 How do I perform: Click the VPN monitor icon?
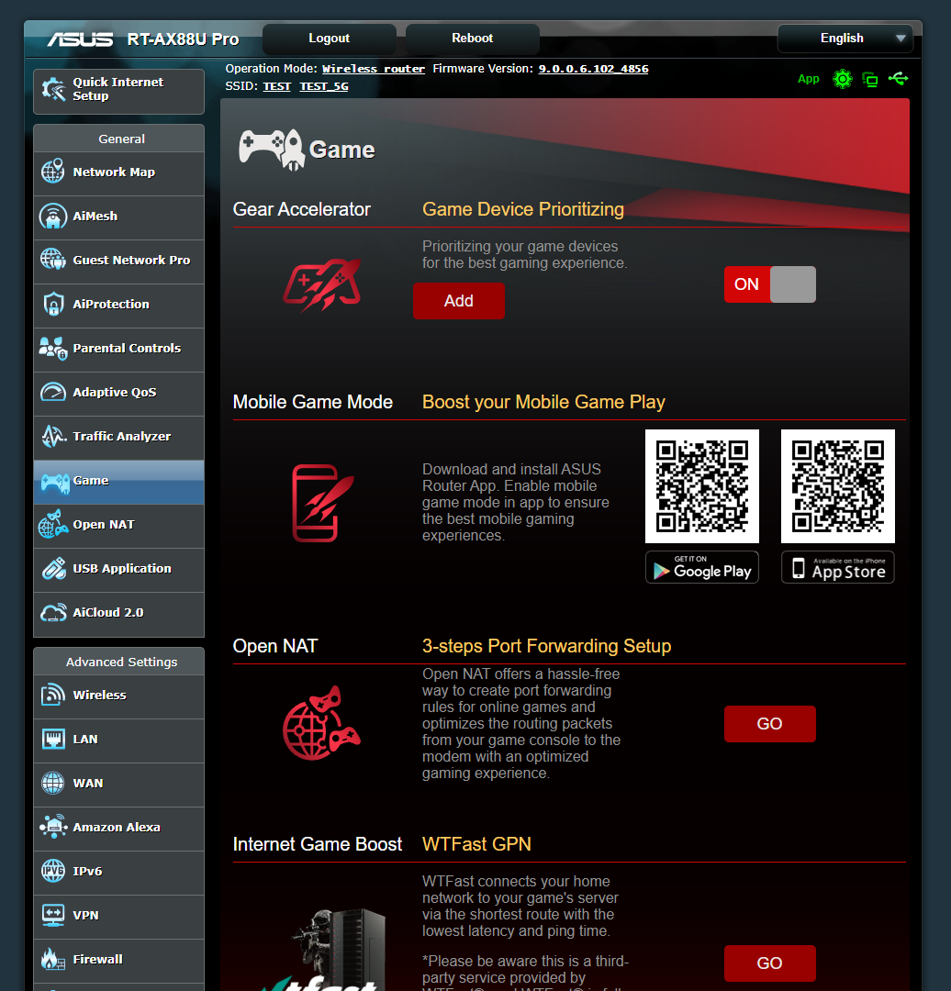pos(53,915)
